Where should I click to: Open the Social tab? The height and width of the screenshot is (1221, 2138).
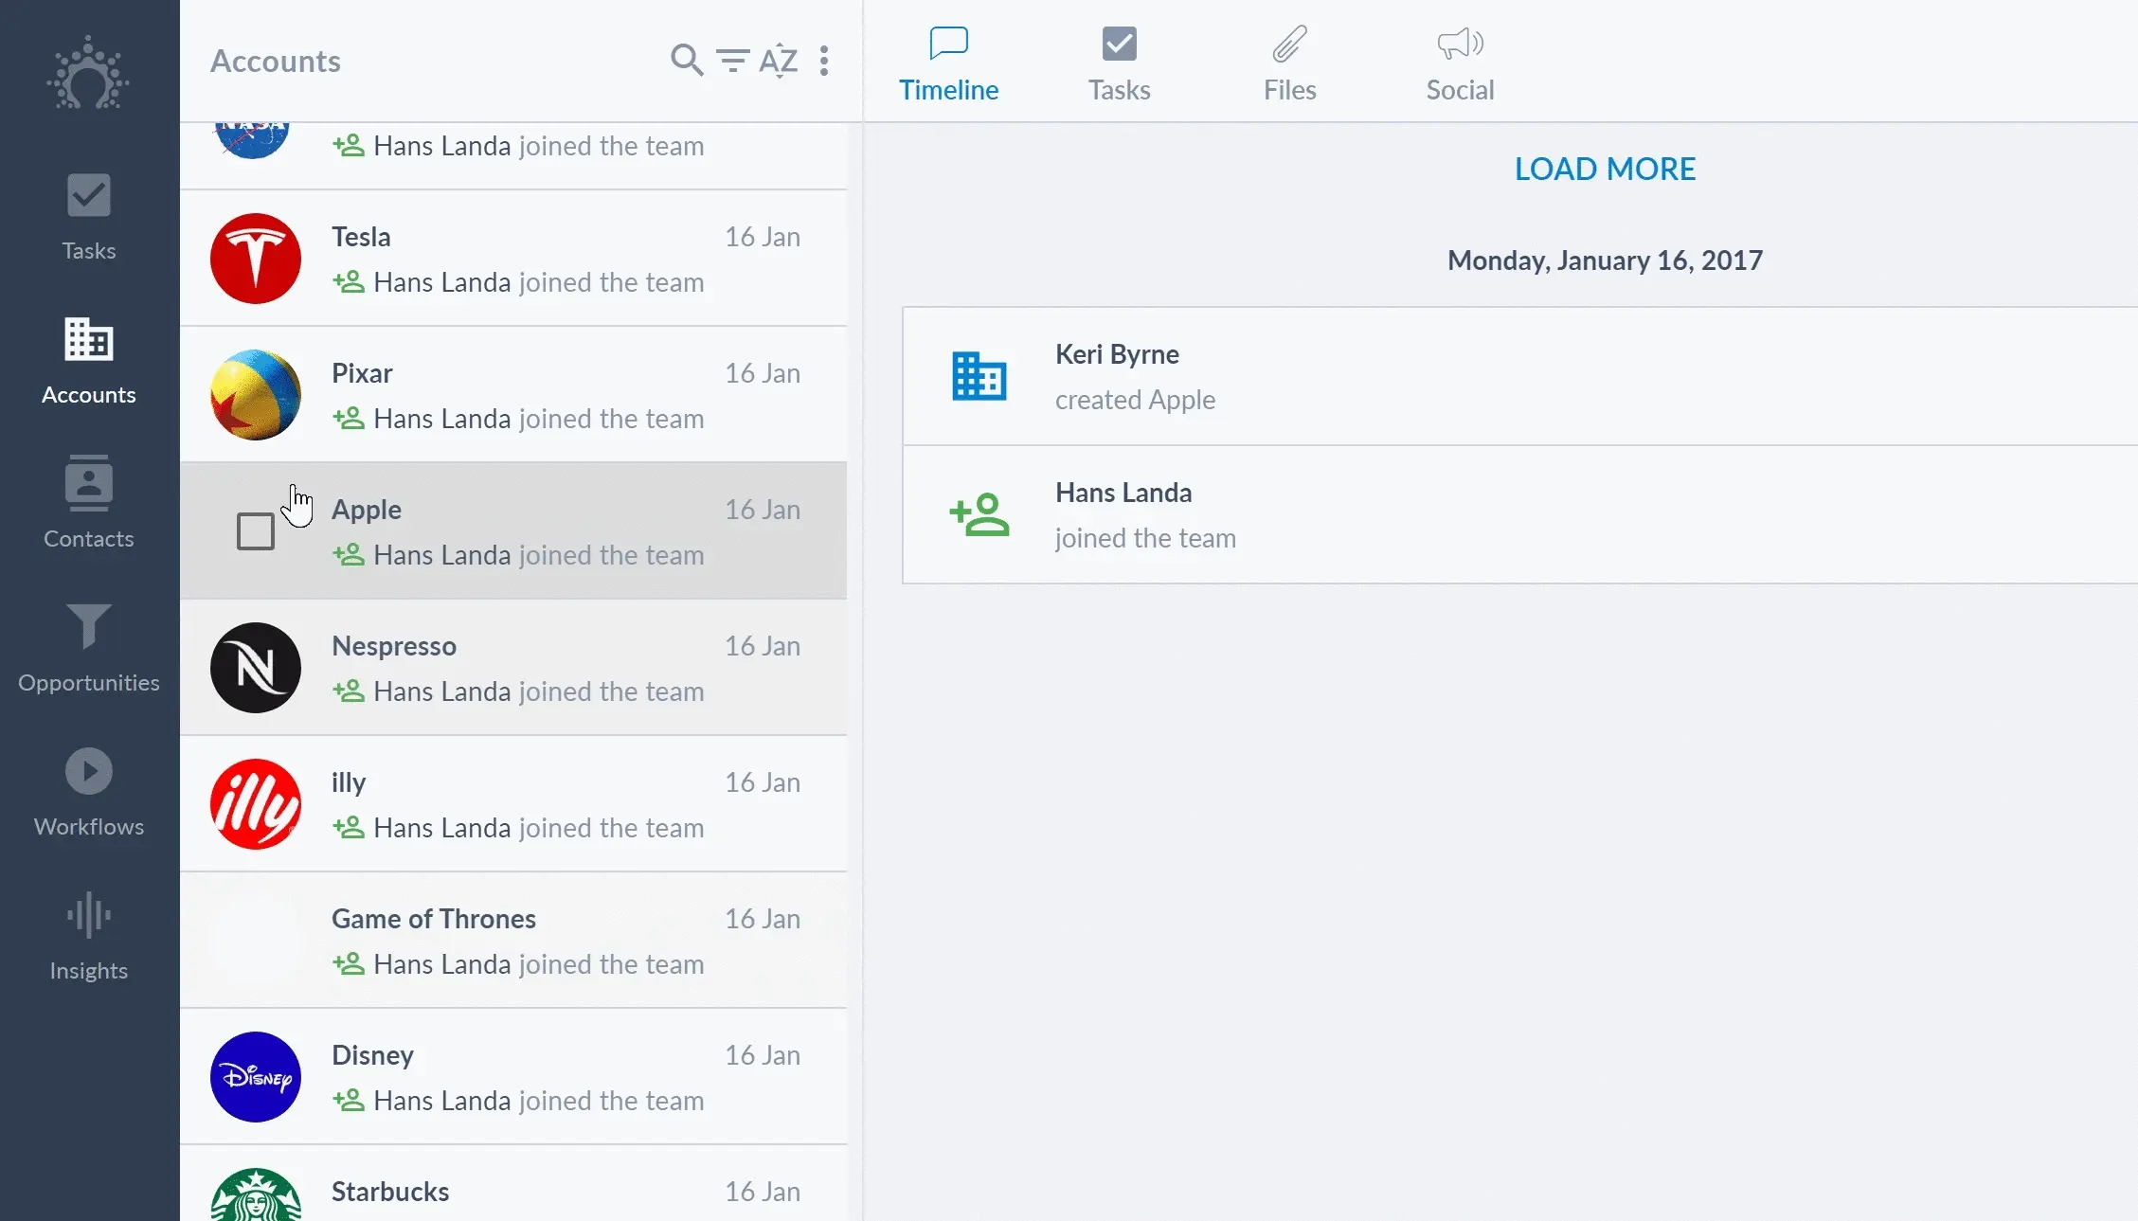1460,64
